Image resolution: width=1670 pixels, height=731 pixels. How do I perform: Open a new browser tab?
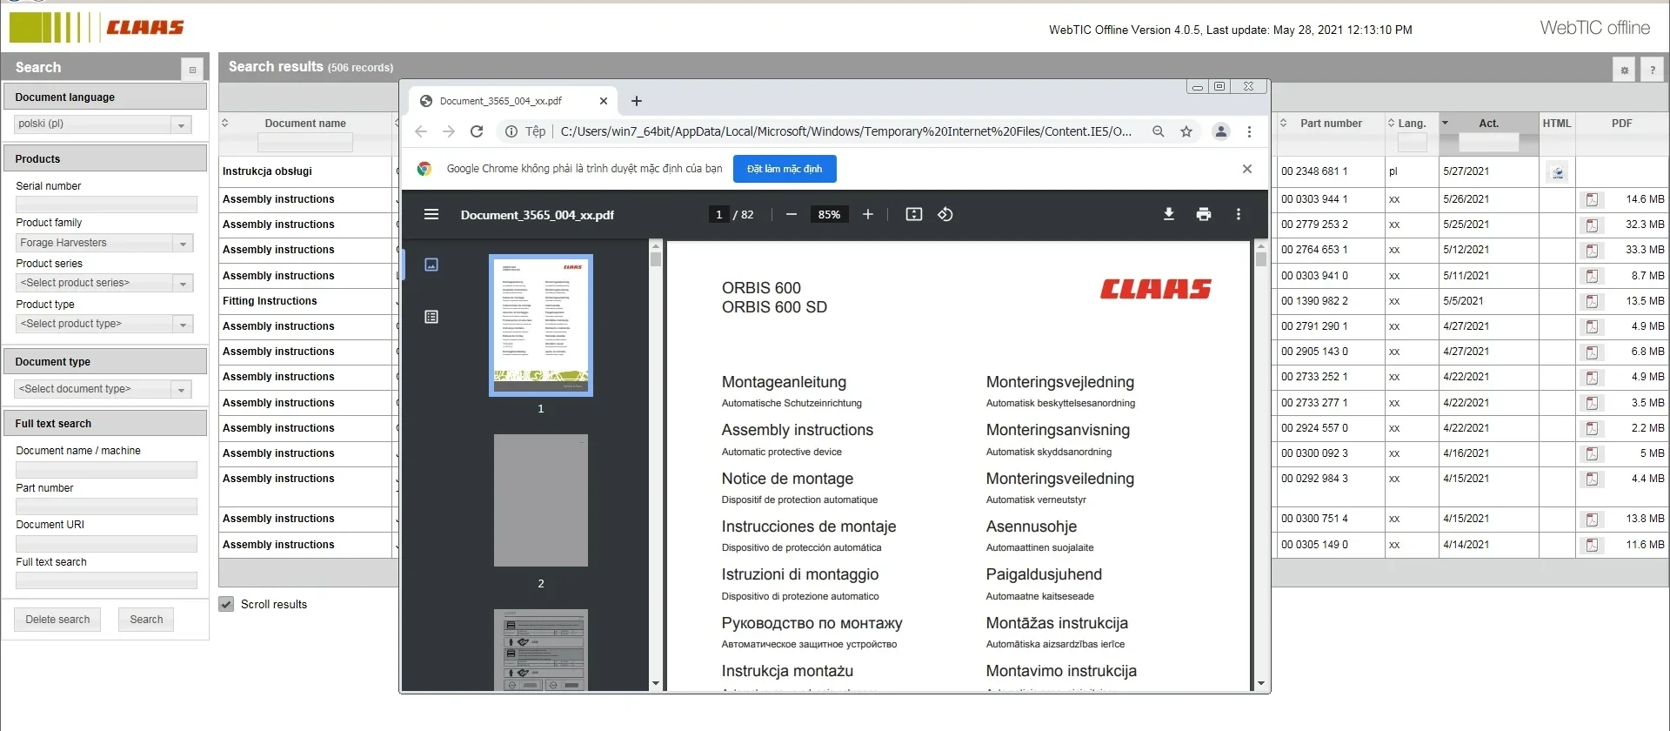pyautogui.click(x=636, y=101)
